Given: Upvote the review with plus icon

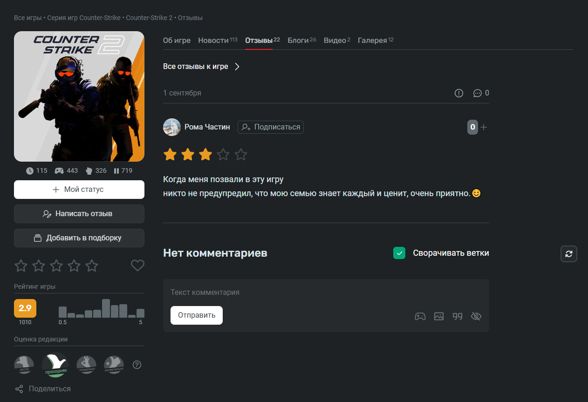Looking at the screenshot, I should [484, 127].
